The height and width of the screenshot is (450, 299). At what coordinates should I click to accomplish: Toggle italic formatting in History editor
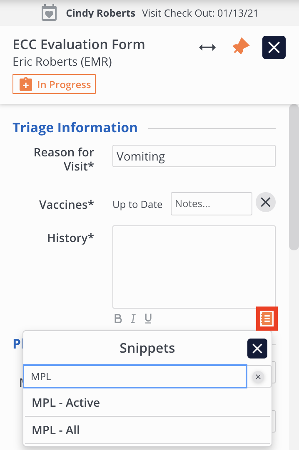(133, 319)
